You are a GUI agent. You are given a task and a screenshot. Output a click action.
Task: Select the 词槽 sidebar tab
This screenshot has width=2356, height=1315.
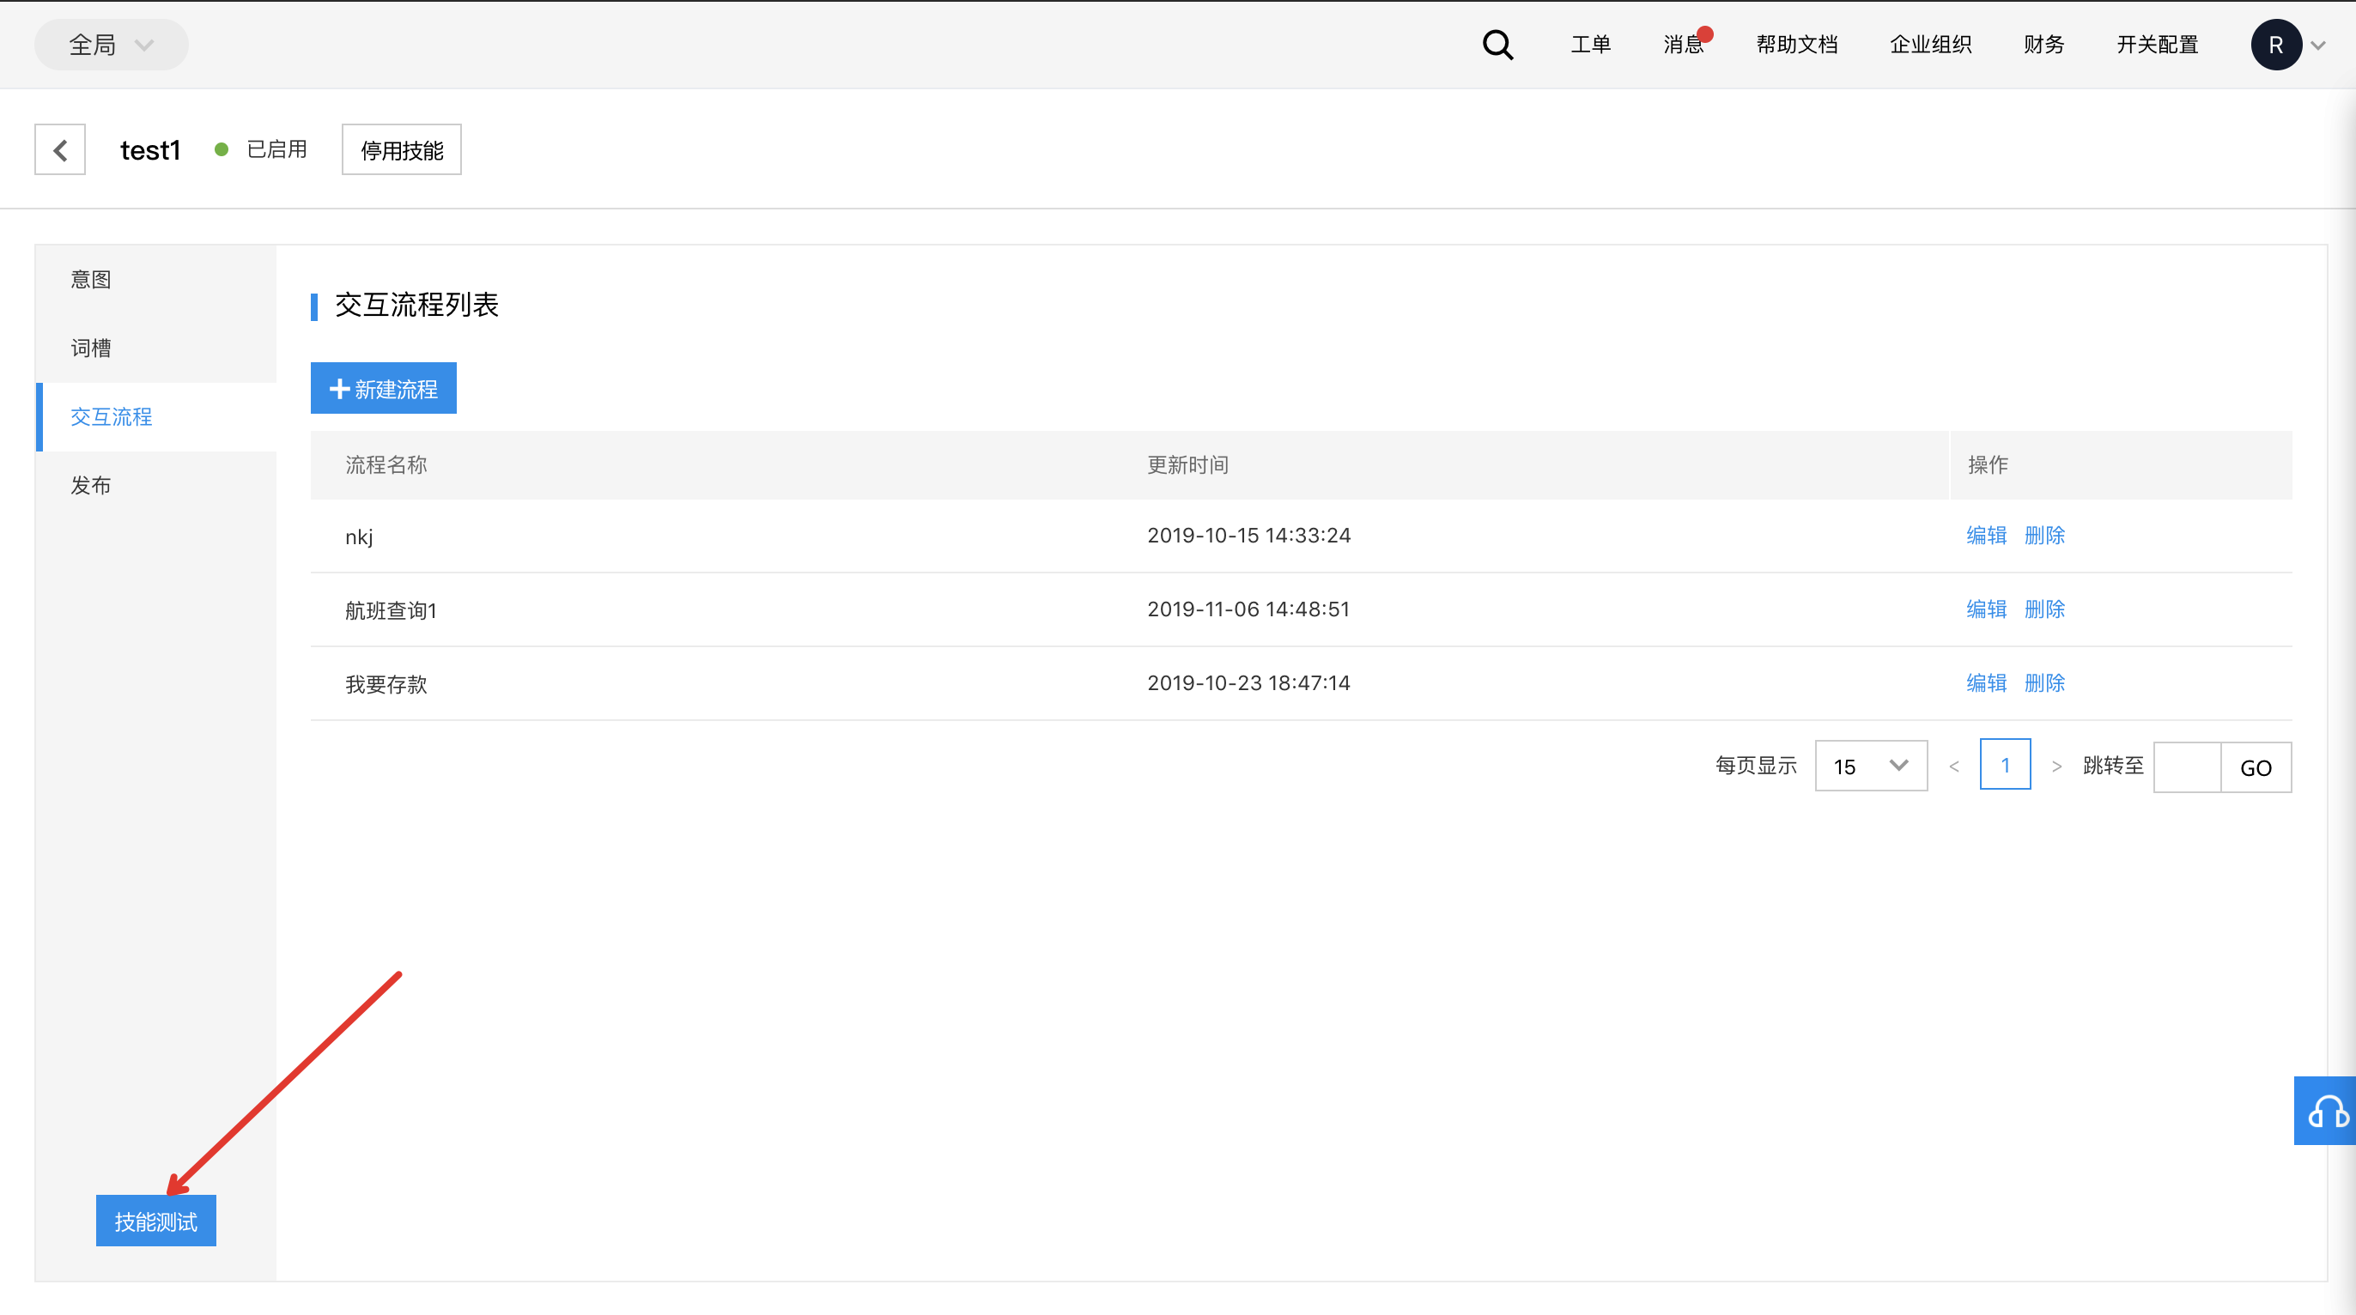pyautogui.click(x=155, y=348)
